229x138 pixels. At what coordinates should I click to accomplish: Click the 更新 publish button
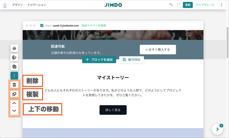[x=188, y=5]
